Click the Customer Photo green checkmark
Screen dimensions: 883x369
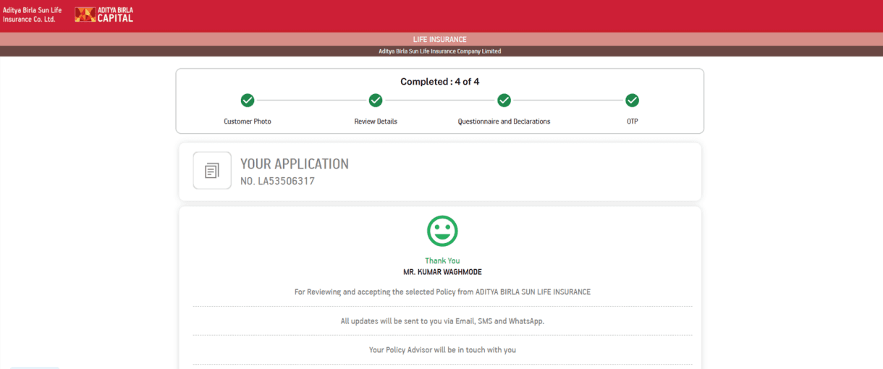pyautogui.click(x=248, y=100)
